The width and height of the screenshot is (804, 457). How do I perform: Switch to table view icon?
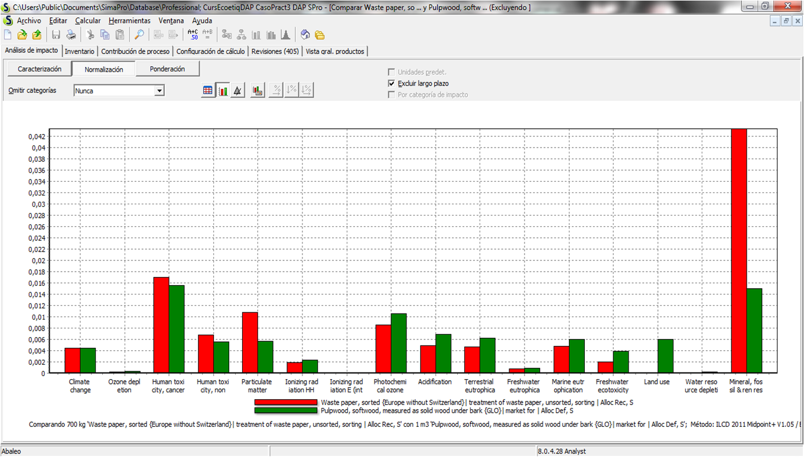click(208, 91)
